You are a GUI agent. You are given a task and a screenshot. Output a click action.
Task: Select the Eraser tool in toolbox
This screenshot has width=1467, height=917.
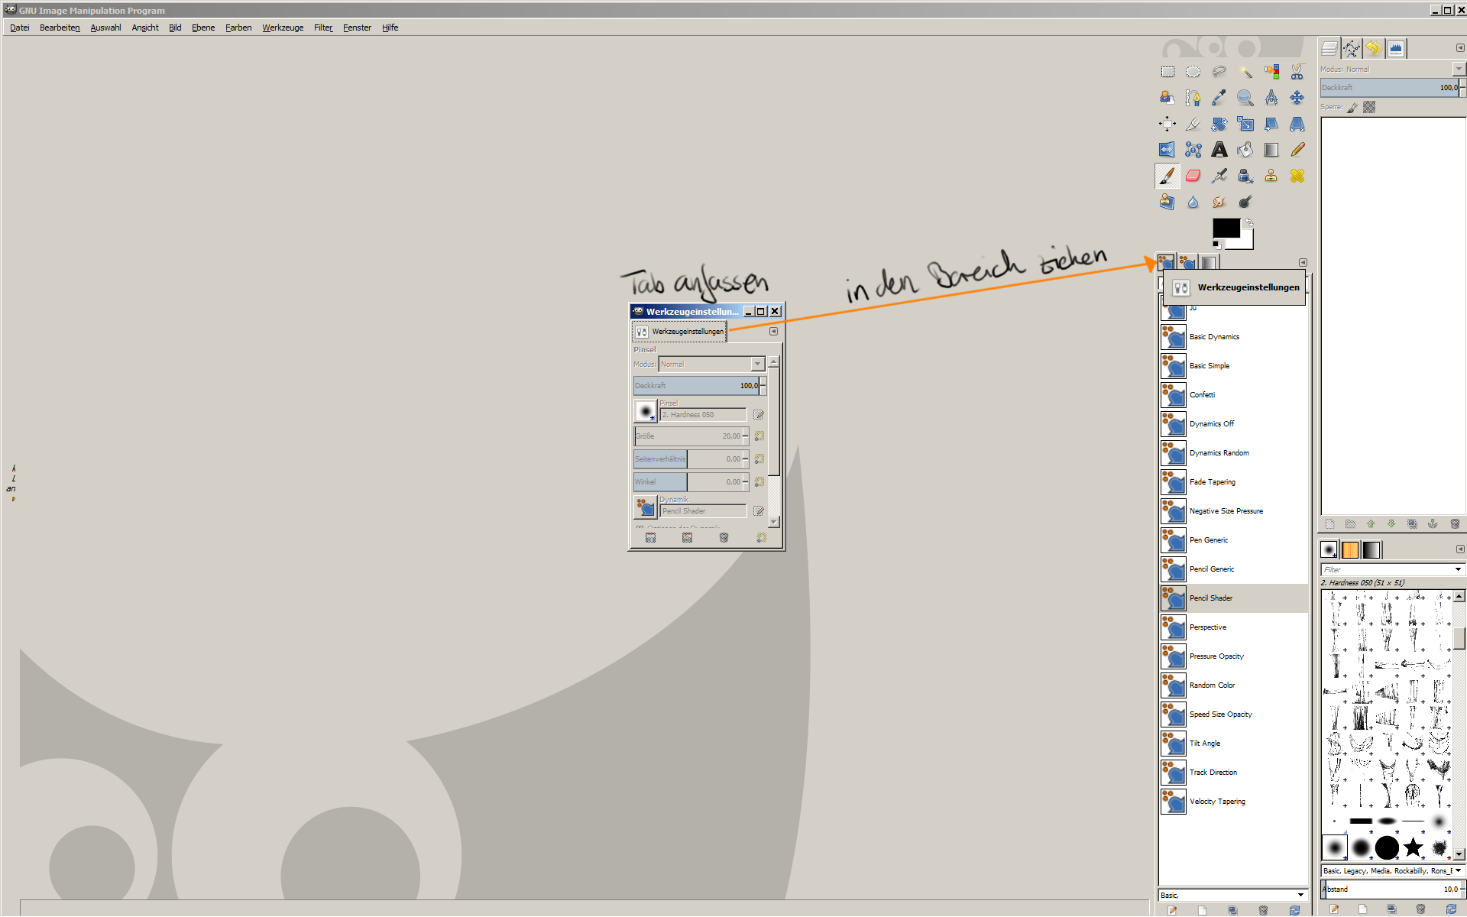(1193, 176)
